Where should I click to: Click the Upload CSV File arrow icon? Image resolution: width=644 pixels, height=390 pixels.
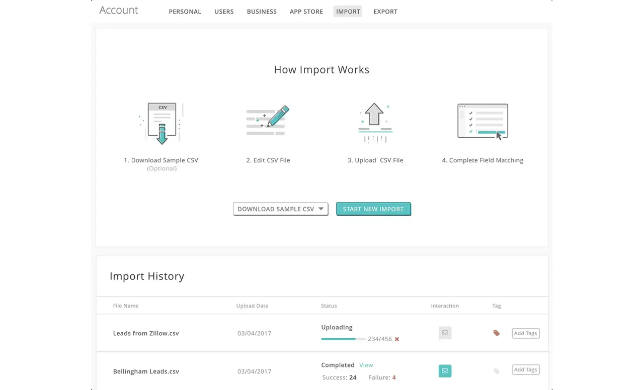point(374,124)
